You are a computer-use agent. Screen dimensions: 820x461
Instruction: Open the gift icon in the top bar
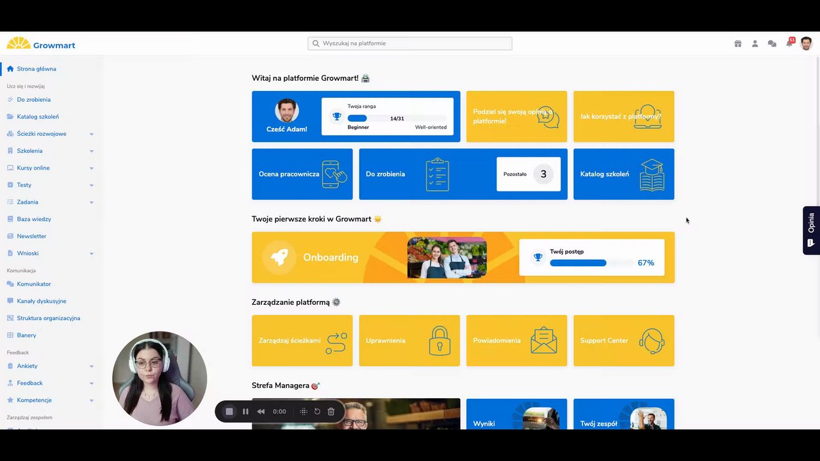pos(738,44)
